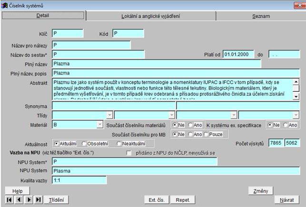
Task: Click the window title bar app icon
Action: (5, 5)
